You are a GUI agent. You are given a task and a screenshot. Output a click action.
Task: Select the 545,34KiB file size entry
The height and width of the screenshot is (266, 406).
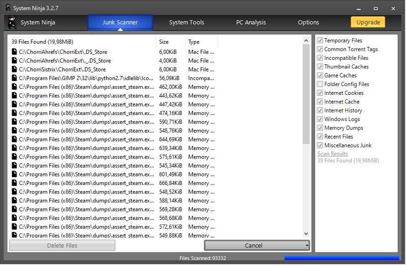pyautogui.click(x=171, y=166)
